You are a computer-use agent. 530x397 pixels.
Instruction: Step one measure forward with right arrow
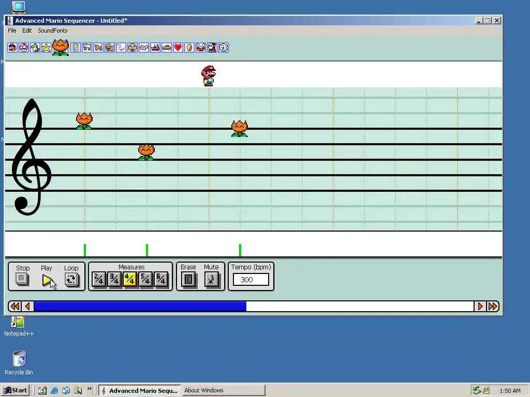pyautogui.click(x=480, y=306)
